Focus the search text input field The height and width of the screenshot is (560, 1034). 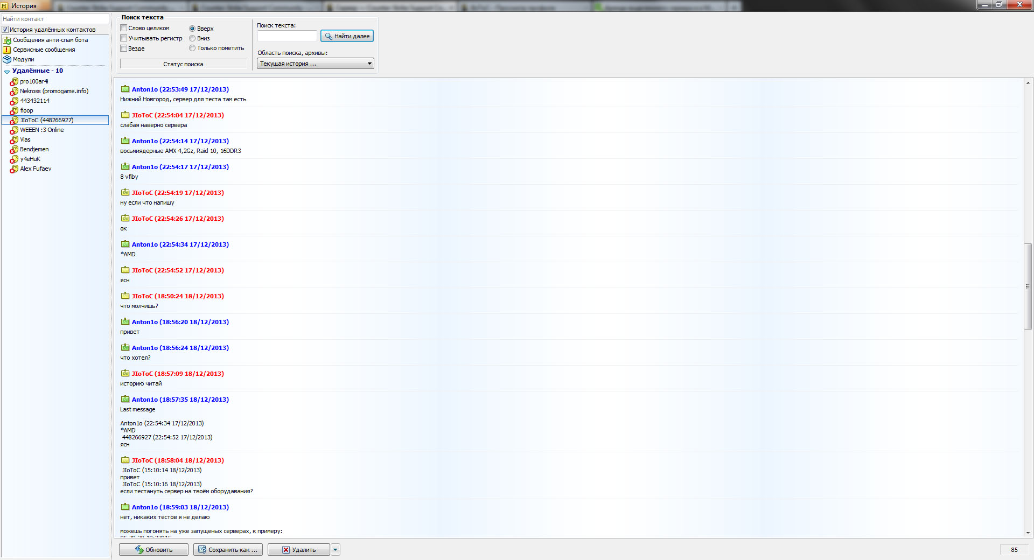click(x=287, y=36)
